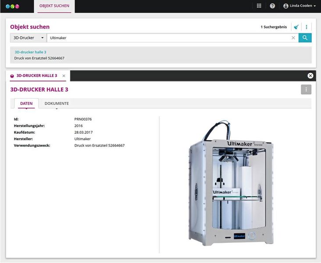Click the 1 Suchergebnis result count

coord(274,27)
